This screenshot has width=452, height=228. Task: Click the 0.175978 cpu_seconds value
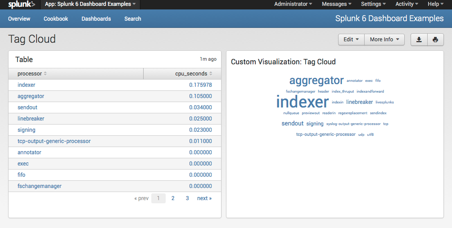coord(201,85)
